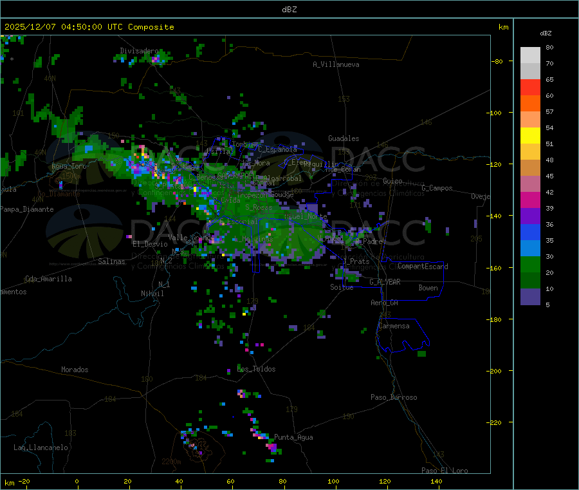Click the legend value 65 beside the color bar
The image size is (579, 490).
click(549, 79)
